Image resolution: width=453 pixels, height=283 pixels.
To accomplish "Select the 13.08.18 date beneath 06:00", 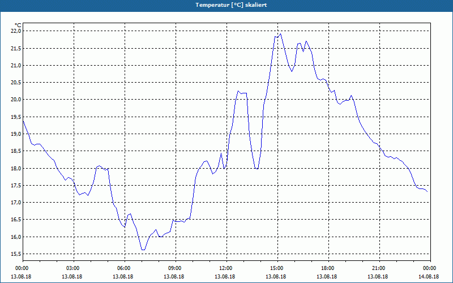I will click(123, 277).
